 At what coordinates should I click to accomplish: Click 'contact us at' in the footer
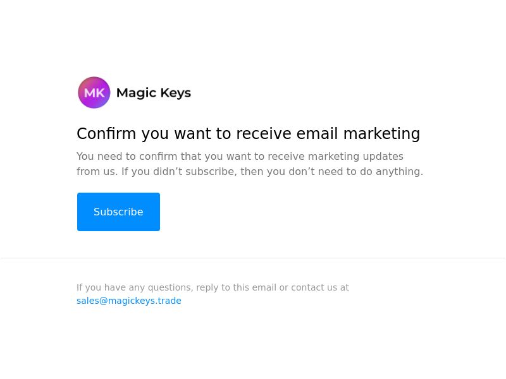320,287
